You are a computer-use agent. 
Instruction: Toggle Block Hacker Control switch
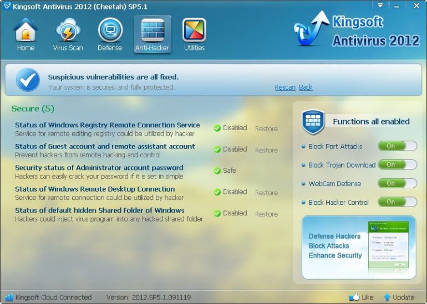point(397,202)
